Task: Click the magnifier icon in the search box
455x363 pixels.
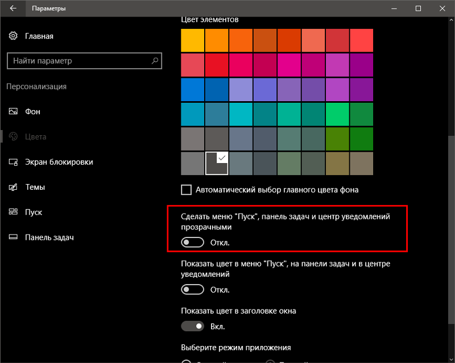Action: pyautogui.click(x=155, y=61)
